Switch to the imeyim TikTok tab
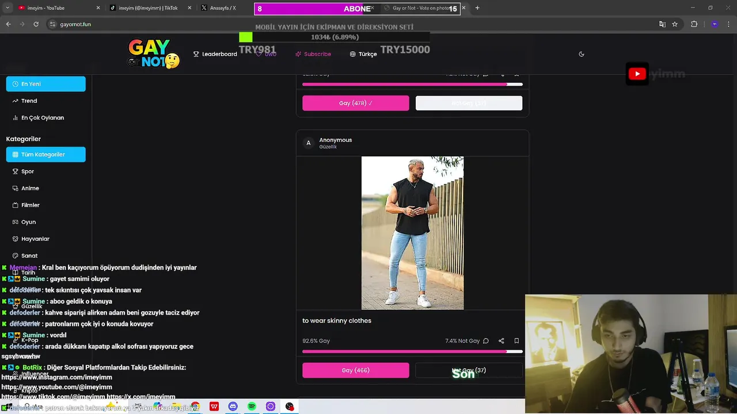Viewport: 737px width, 414px height. coord(148,8)
